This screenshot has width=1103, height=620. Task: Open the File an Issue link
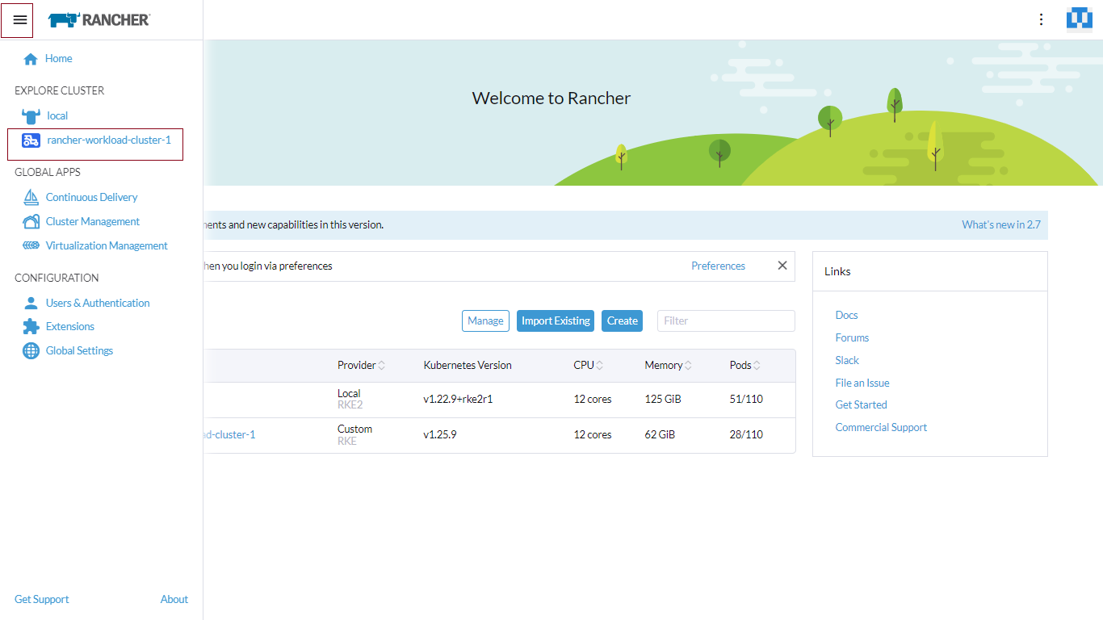862,383
